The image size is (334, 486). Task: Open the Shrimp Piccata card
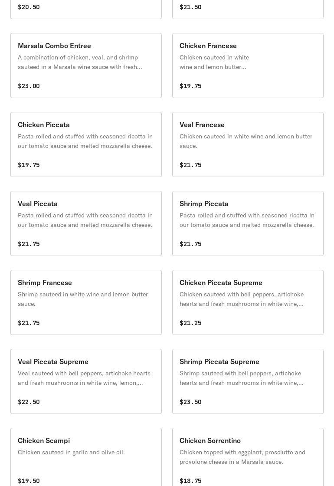pos(248,223)
